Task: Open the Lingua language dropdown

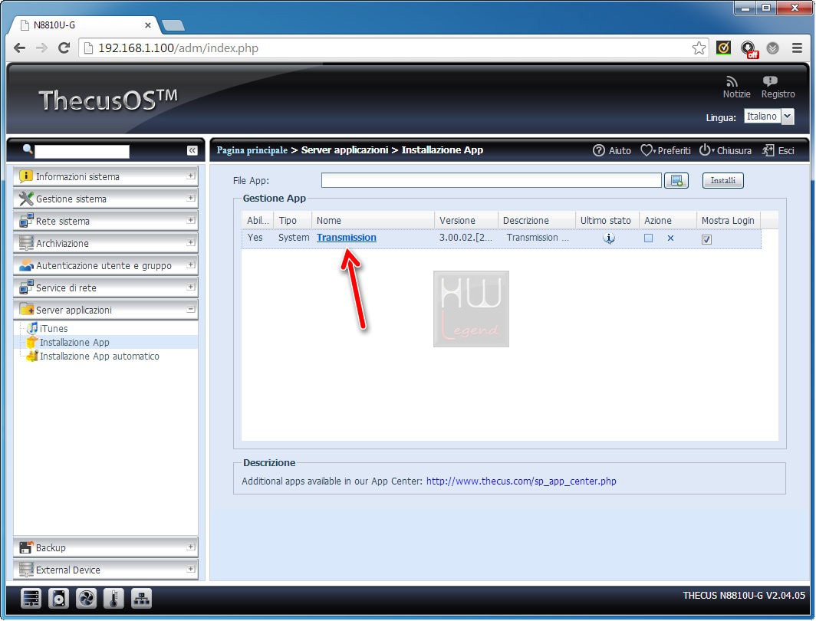Action: click(x=768, y=117)
